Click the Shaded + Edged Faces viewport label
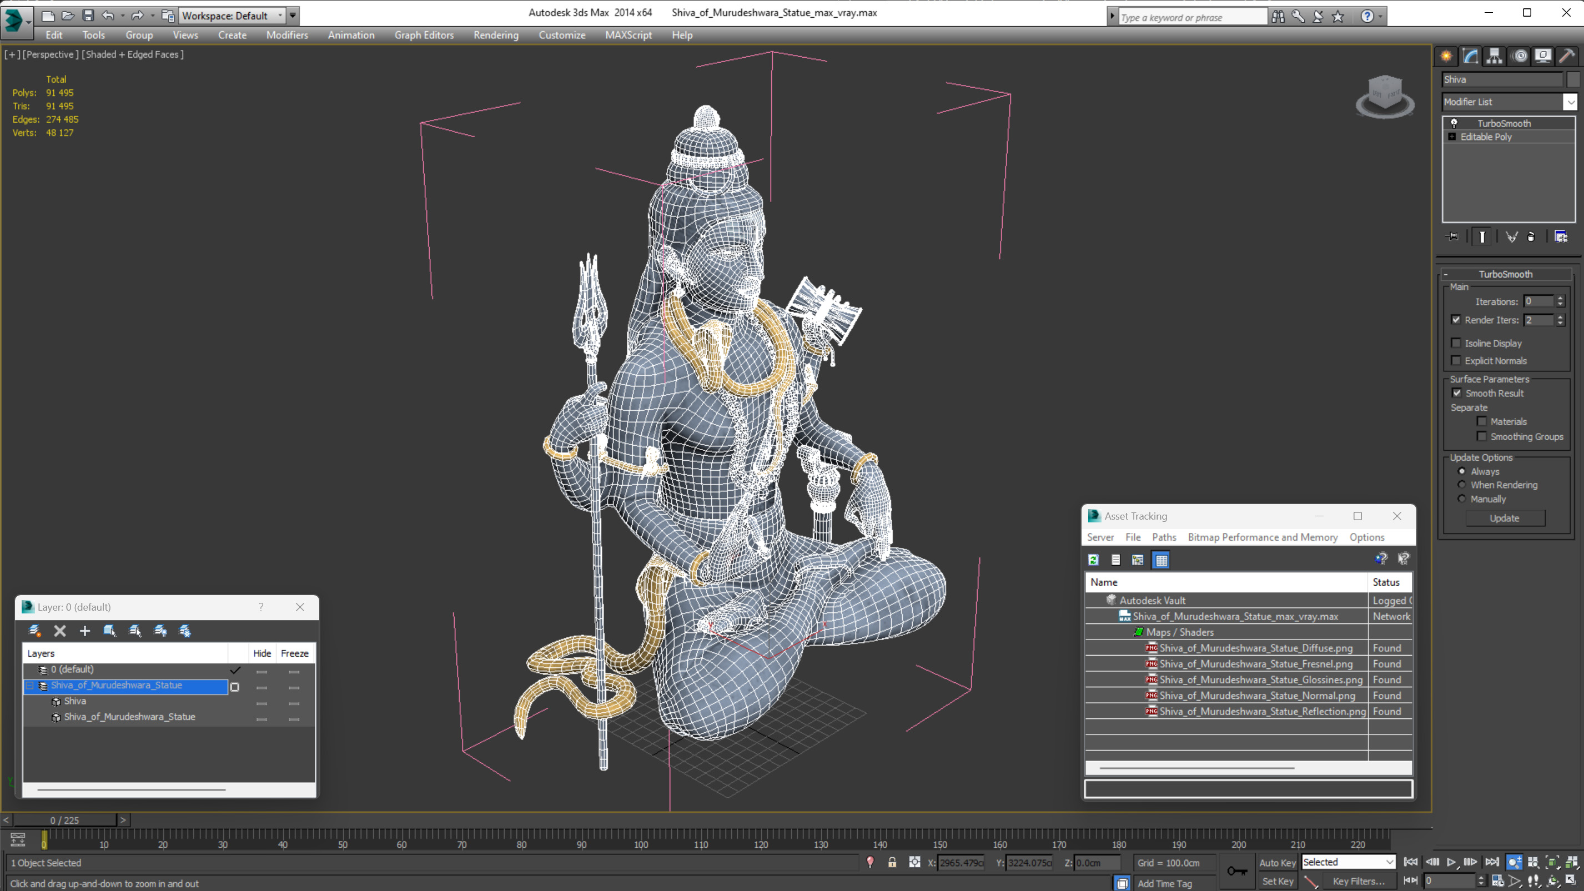 click(133, 54)
